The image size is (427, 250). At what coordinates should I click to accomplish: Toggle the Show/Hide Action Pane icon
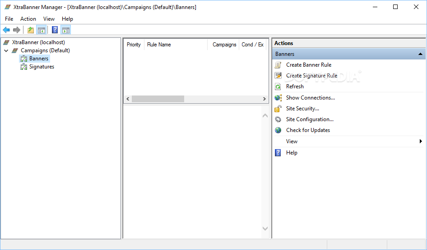point(65,30)
